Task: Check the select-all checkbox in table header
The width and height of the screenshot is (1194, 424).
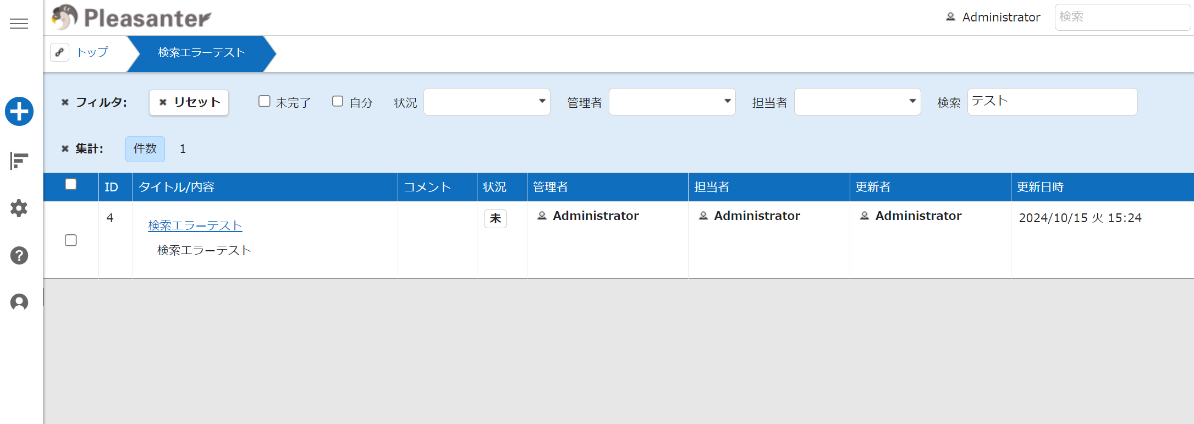Action: coord(71,184)
